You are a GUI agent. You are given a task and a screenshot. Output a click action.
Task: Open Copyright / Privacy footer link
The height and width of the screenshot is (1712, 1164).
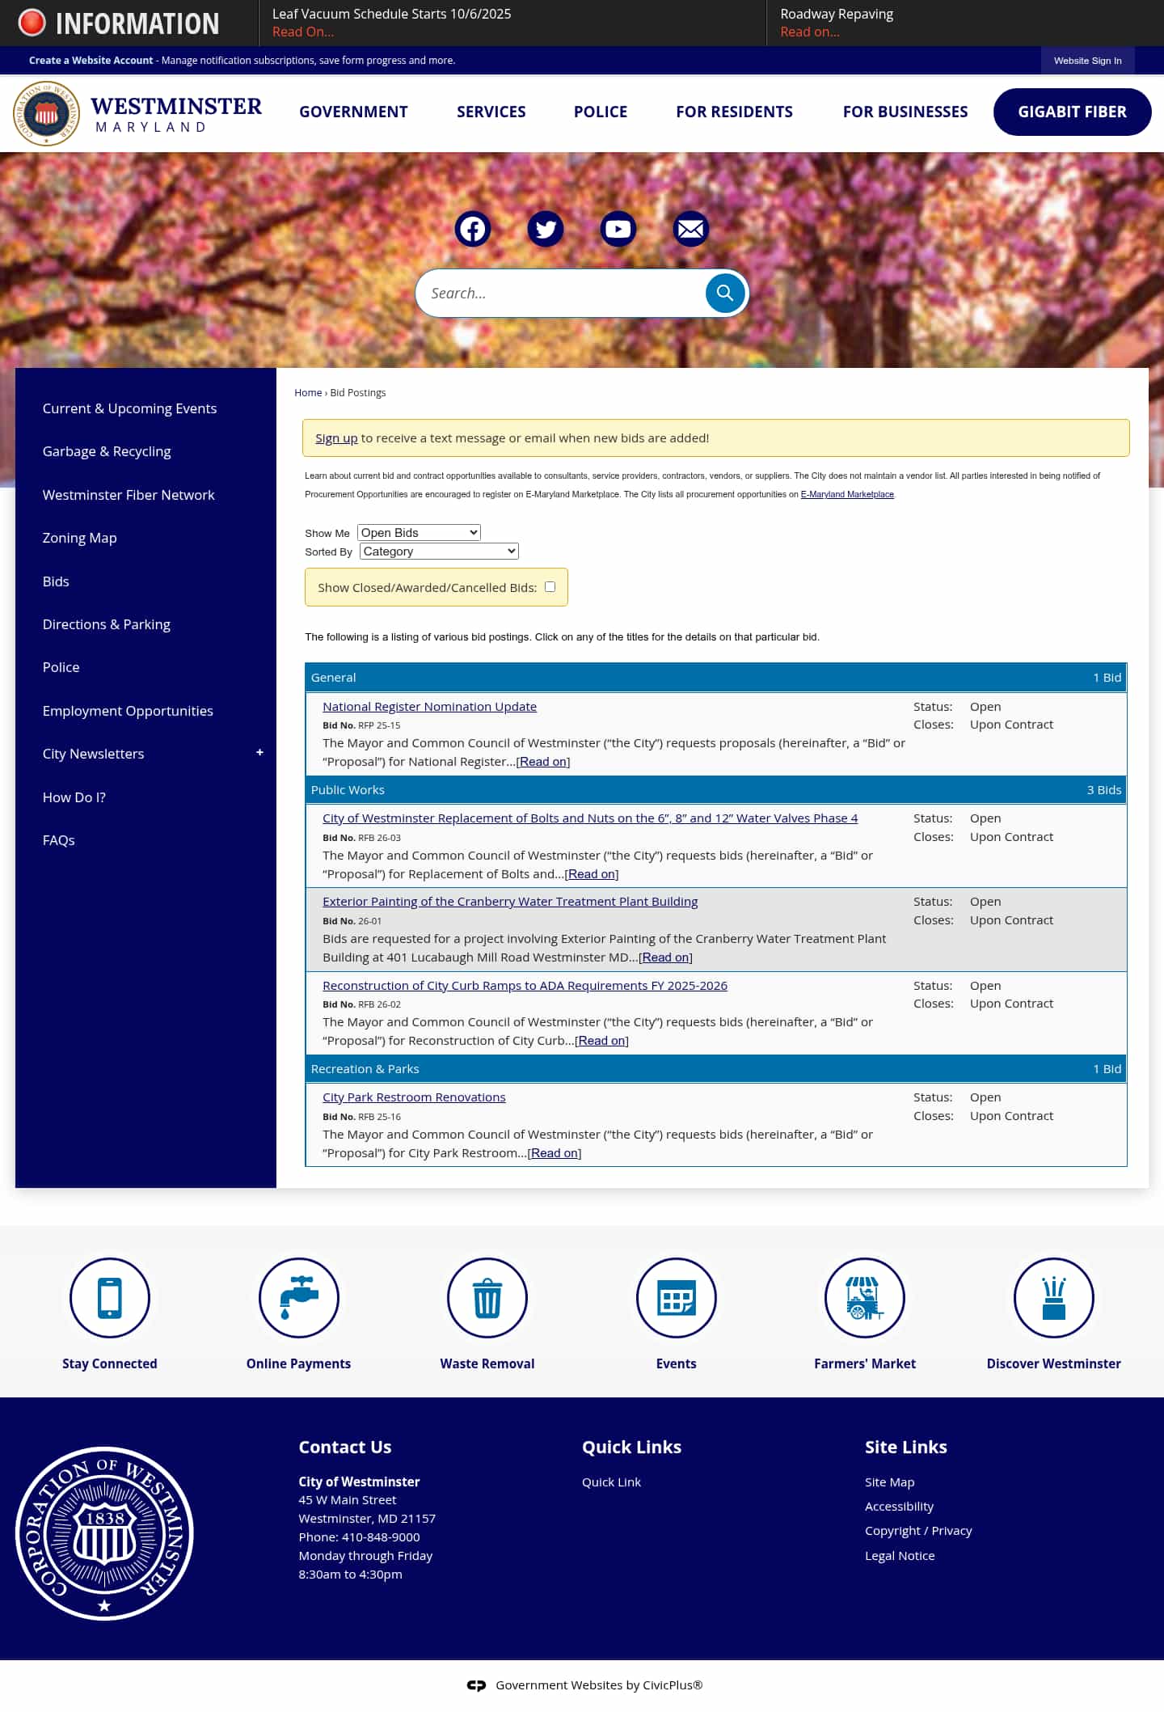918,1531
